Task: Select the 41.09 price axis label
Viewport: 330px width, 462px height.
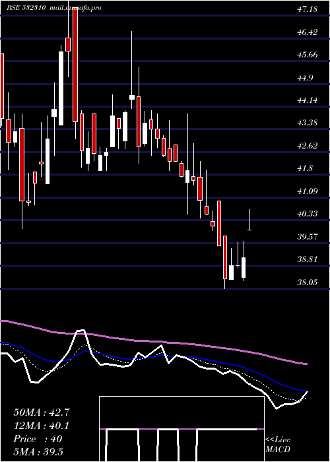Action: [308, 191]
